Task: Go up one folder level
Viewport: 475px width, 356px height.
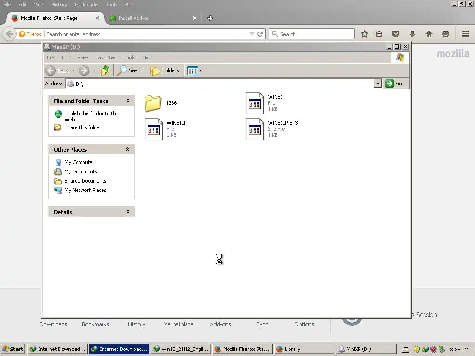Action: (x=105, y=70)
